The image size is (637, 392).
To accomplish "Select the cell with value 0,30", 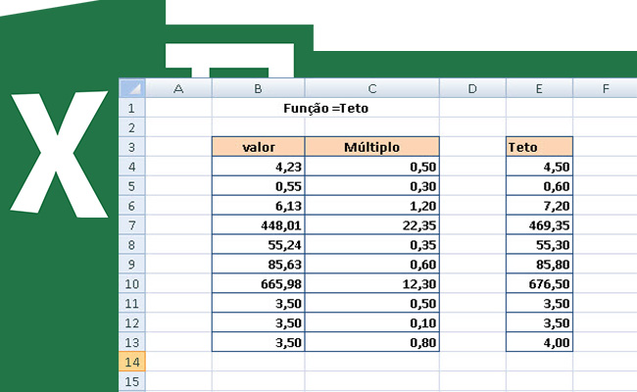I will 372,185.
